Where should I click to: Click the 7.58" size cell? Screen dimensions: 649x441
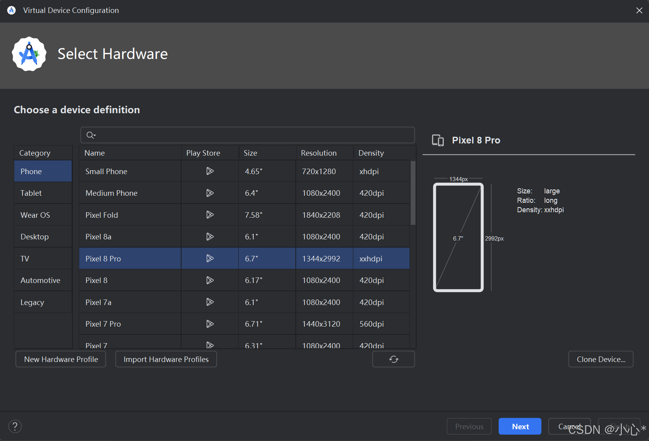point(267,215)
